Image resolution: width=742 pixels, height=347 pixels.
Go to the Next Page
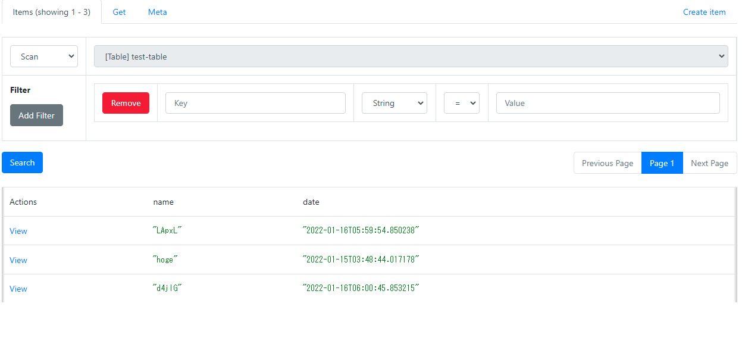point(709,162)
